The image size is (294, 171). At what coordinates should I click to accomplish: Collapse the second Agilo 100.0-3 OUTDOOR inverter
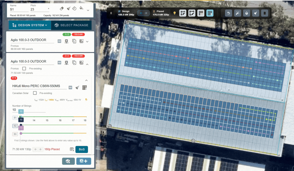[87, 64]
